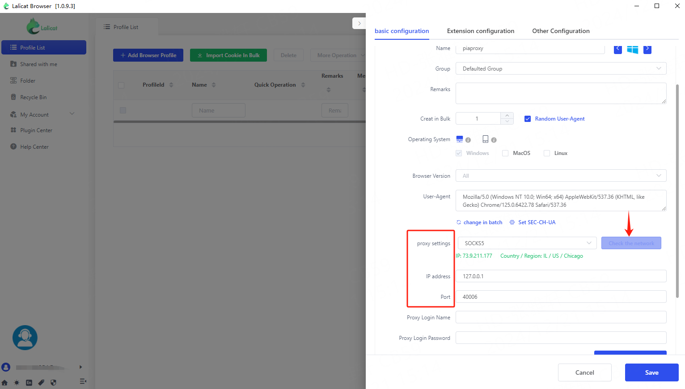This screenshot has width=685, height=389.
Task: Select the desktop operating system icon
Action: pyautogui.click(x=460, y=139)
